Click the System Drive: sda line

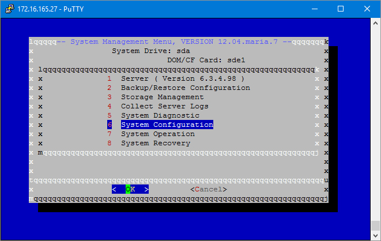point(150,51)
